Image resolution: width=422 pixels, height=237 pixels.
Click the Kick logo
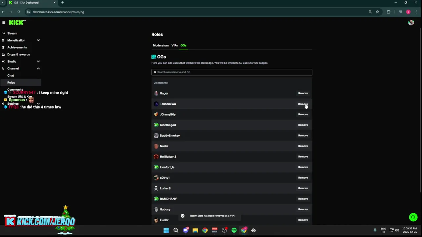(x=17, y=22)
